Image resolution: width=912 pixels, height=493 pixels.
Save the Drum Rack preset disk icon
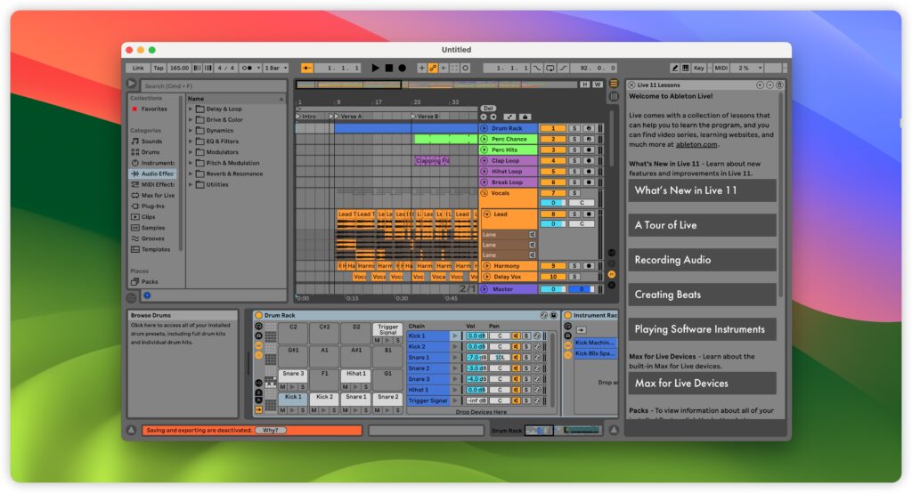click(x=554, y=315)
